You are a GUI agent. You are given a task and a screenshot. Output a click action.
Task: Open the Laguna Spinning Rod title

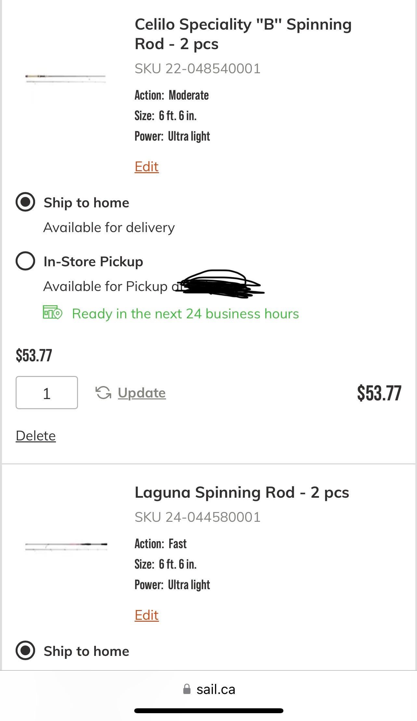242,492
